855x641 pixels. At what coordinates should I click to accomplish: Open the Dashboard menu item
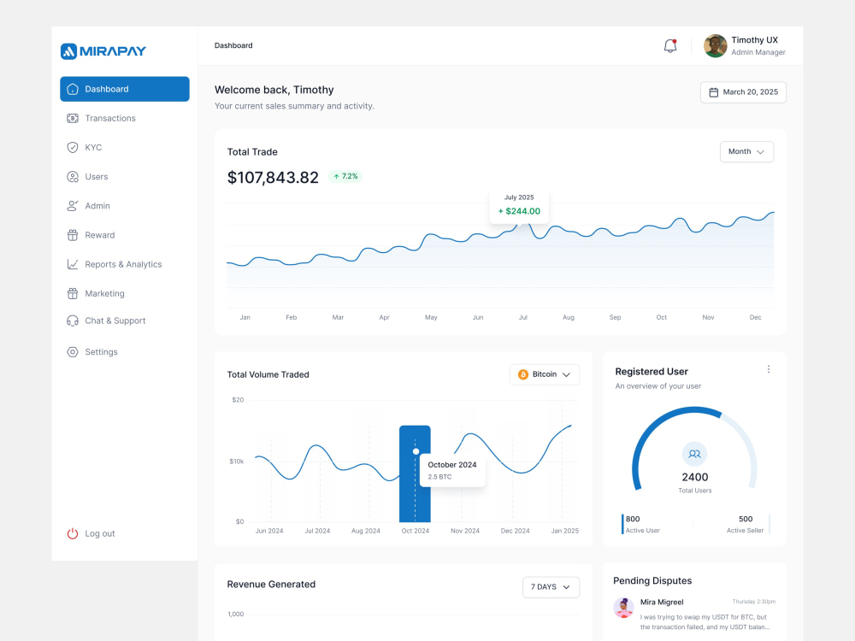(125, 89)
